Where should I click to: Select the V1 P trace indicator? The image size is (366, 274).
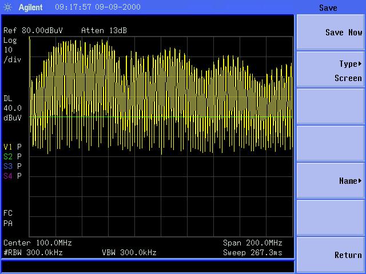[x=13, y=147]
